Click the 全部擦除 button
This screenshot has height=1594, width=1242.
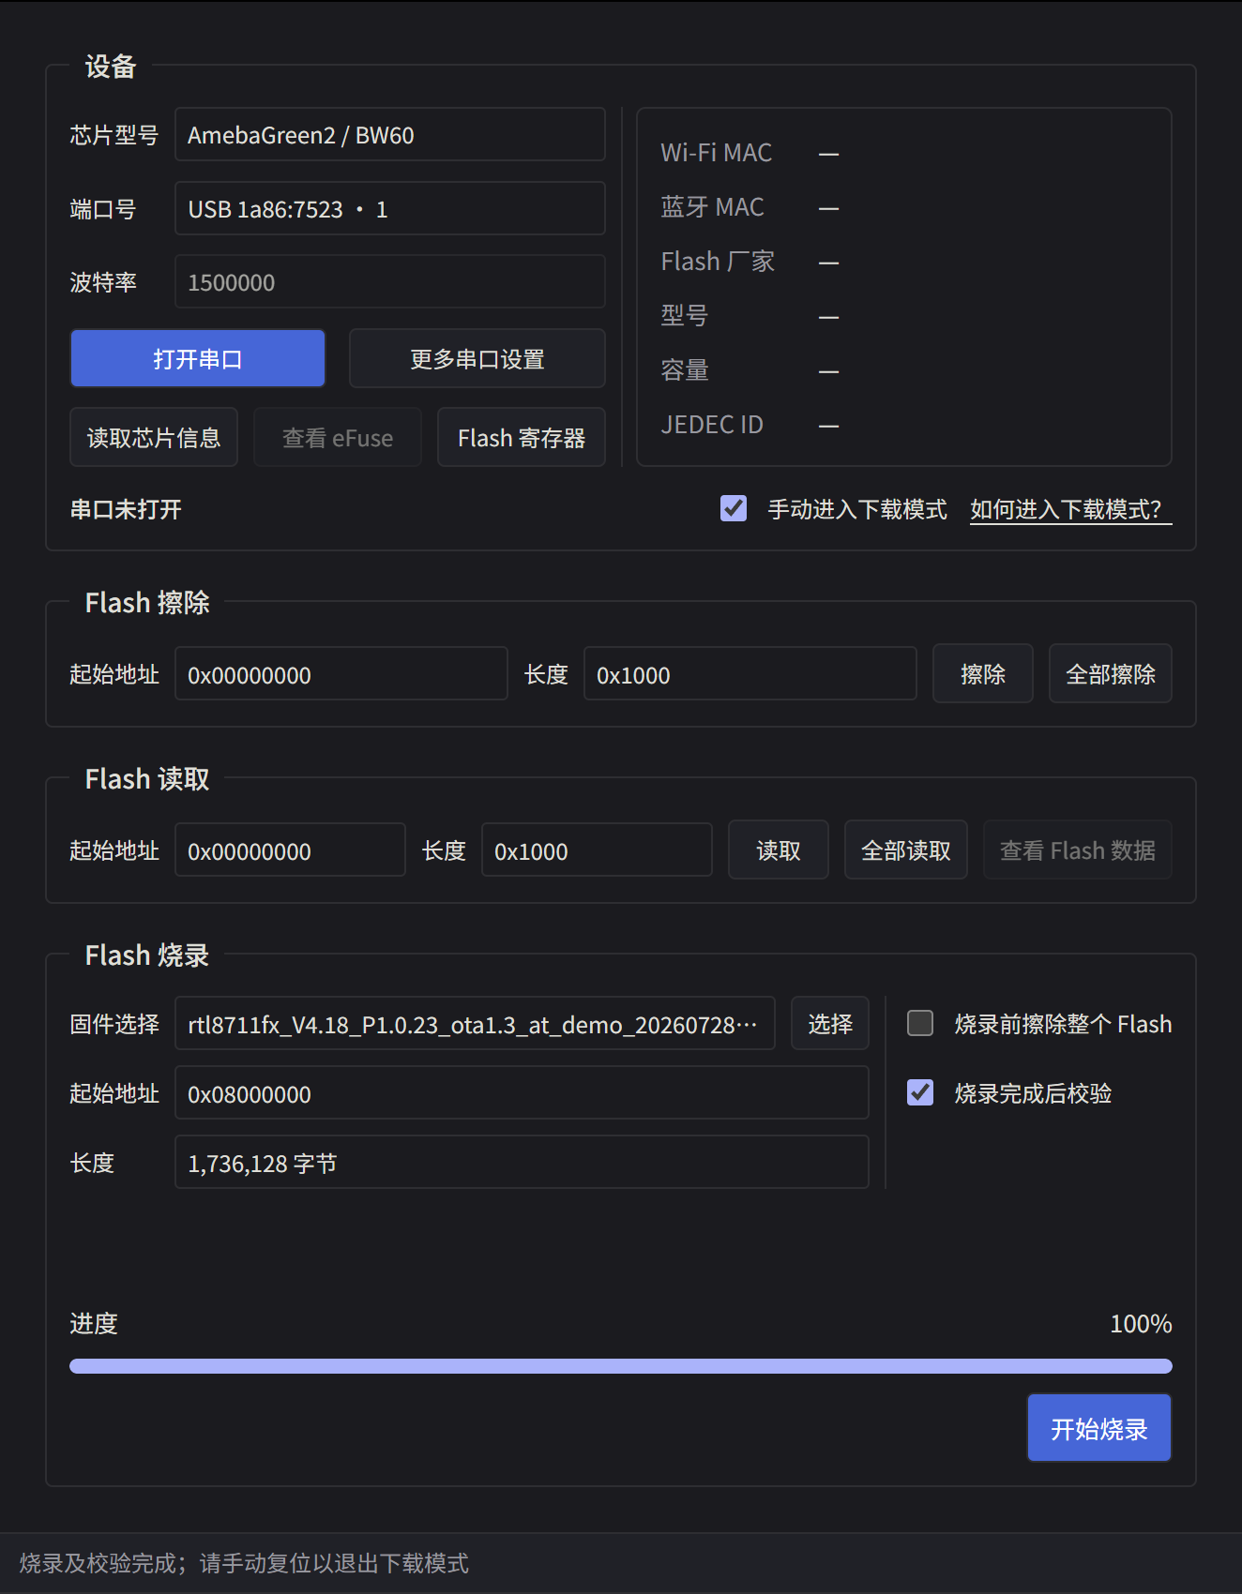[1111, 674]
